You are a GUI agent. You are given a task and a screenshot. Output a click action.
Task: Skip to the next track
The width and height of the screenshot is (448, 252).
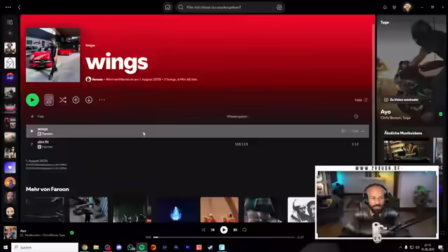(x=235, y=230)
